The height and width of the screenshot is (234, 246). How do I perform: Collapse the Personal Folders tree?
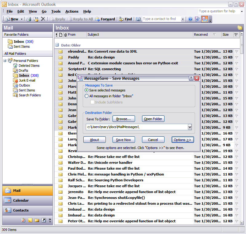5,61
